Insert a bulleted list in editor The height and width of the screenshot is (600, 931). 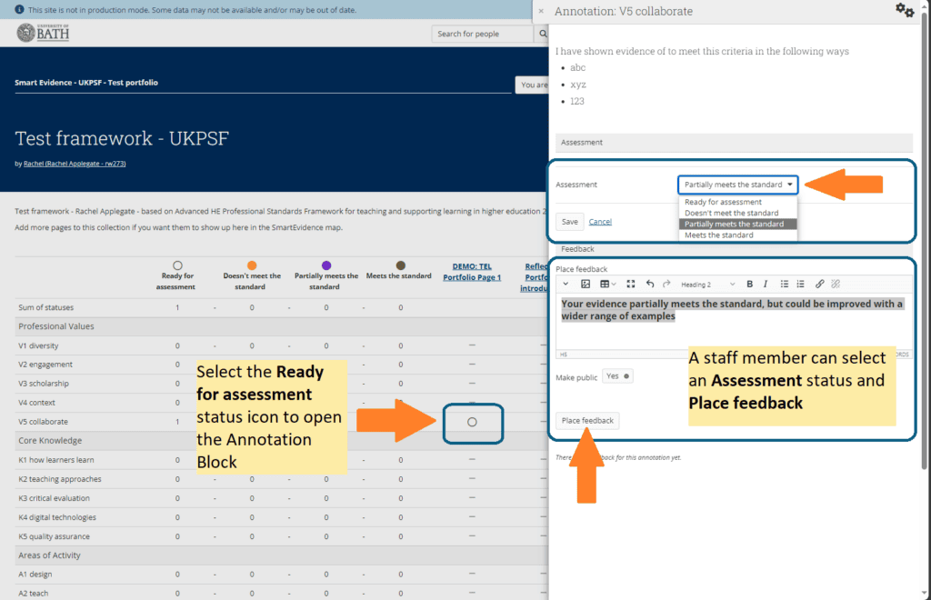[785, 285]
